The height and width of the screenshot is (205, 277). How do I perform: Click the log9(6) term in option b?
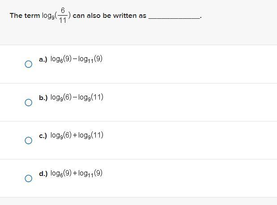coord(61,97)
